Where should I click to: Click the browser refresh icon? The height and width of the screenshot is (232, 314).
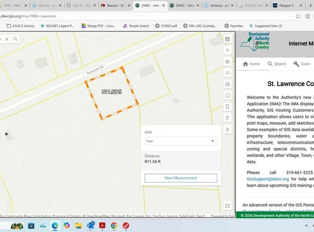(x=308, y=16)
